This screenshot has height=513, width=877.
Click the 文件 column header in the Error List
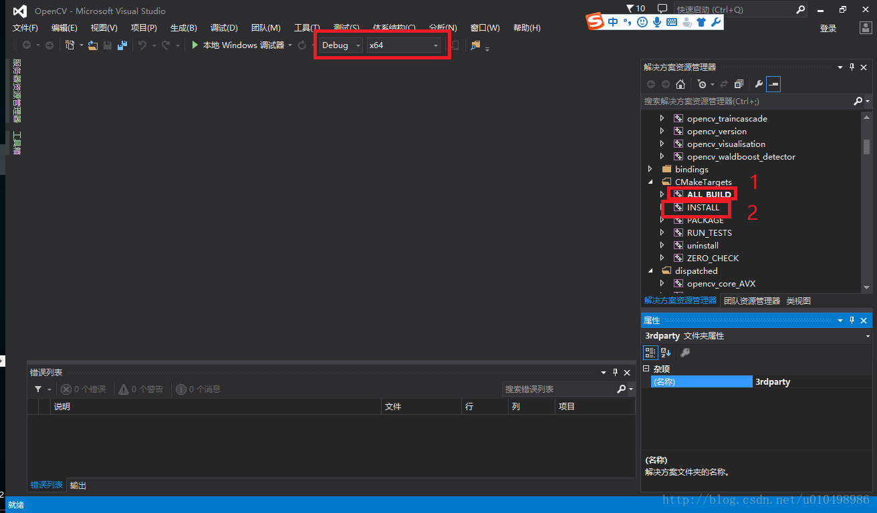pos(422,406)
